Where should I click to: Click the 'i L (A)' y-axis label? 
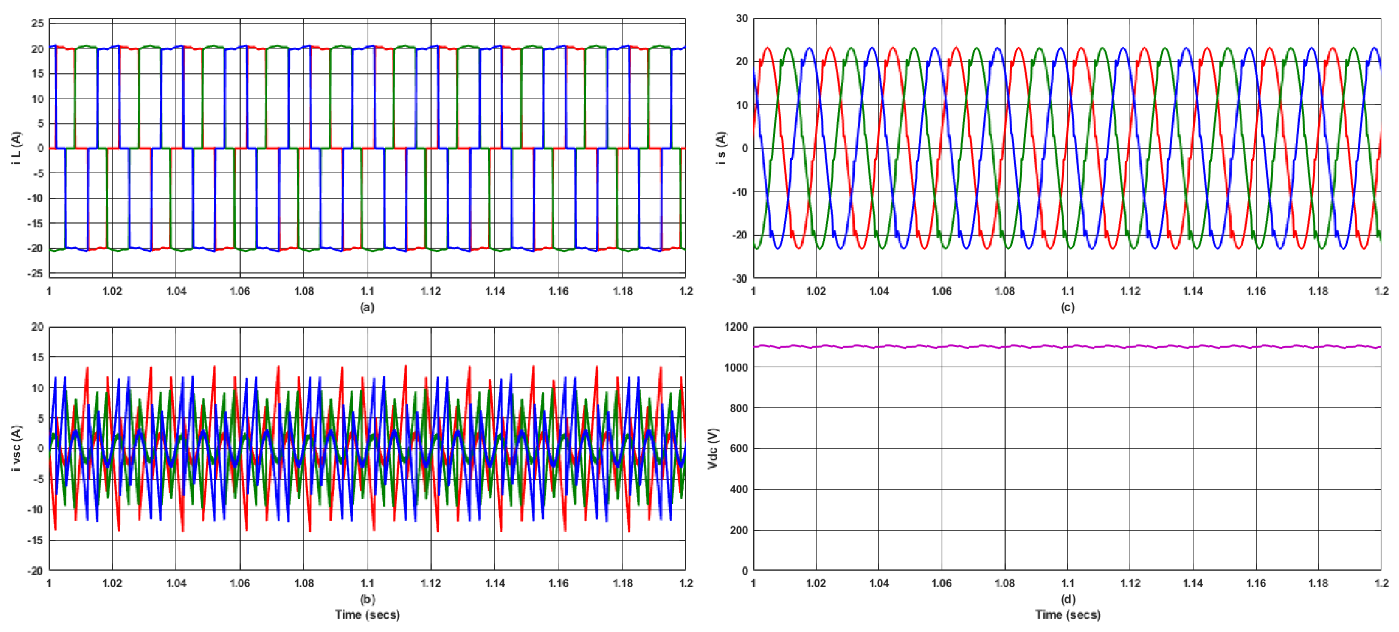(x=17, y=148)
